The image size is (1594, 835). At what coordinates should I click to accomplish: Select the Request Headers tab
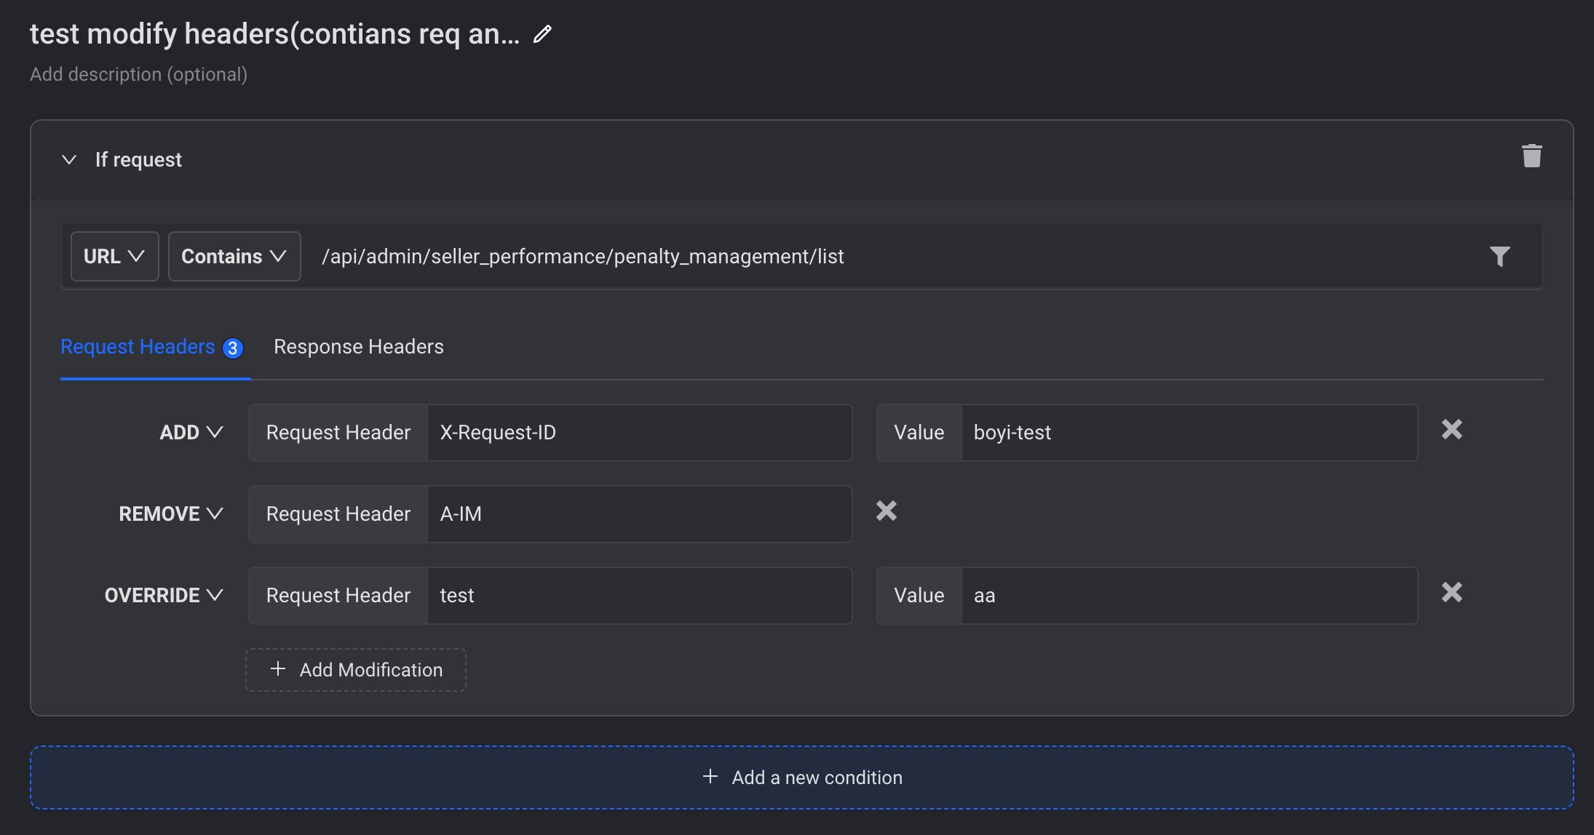tap(138, 347)
